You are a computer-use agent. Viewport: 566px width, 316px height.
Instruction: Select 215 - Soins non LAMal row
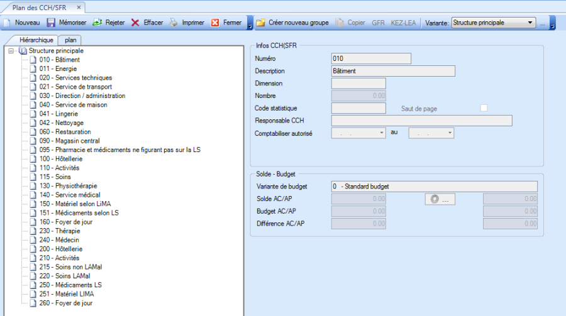tap(70, 267)
